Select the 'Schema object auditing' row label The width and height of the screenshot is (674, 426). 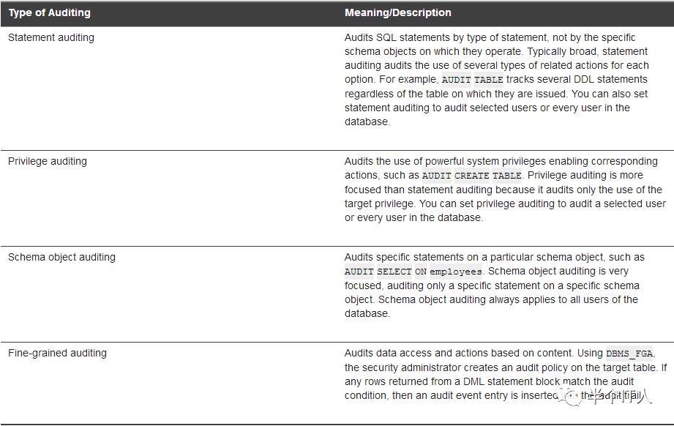[x=61, y=257]
